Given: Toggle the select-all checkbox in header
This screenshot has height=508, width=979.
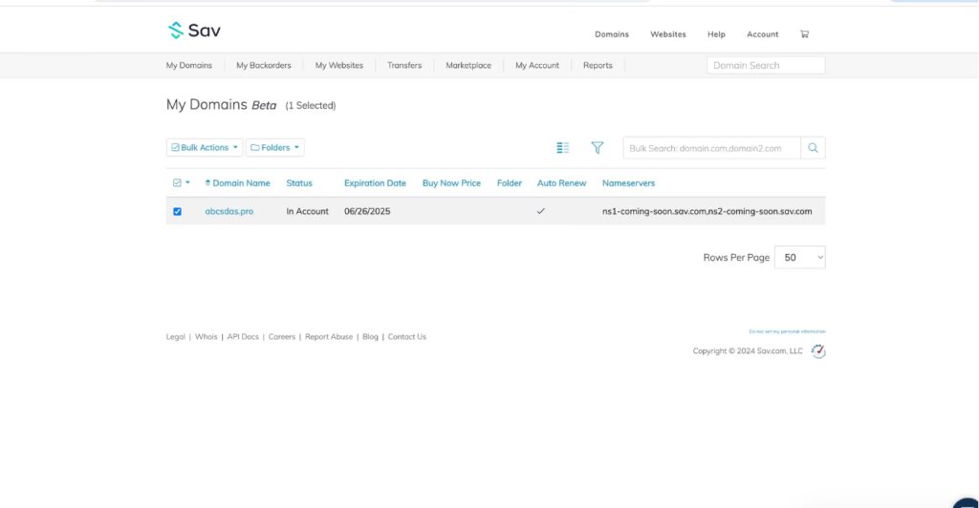Looking at the screenshot, I should (x=177, y=183).
